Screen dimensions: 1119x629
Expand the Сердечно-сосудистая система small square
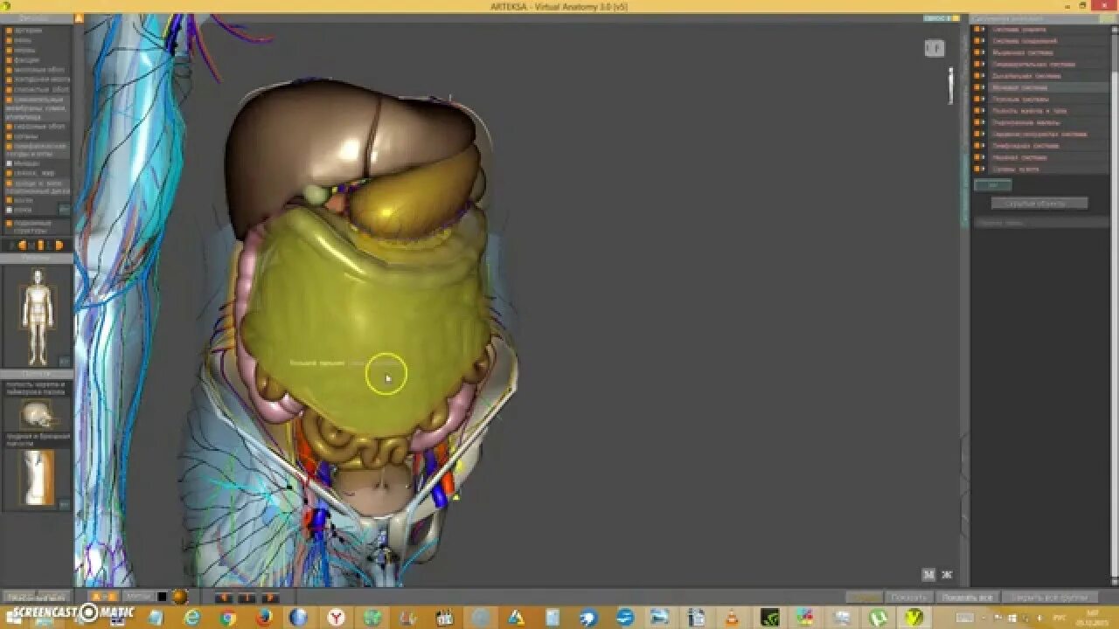[x=983, y=134]
